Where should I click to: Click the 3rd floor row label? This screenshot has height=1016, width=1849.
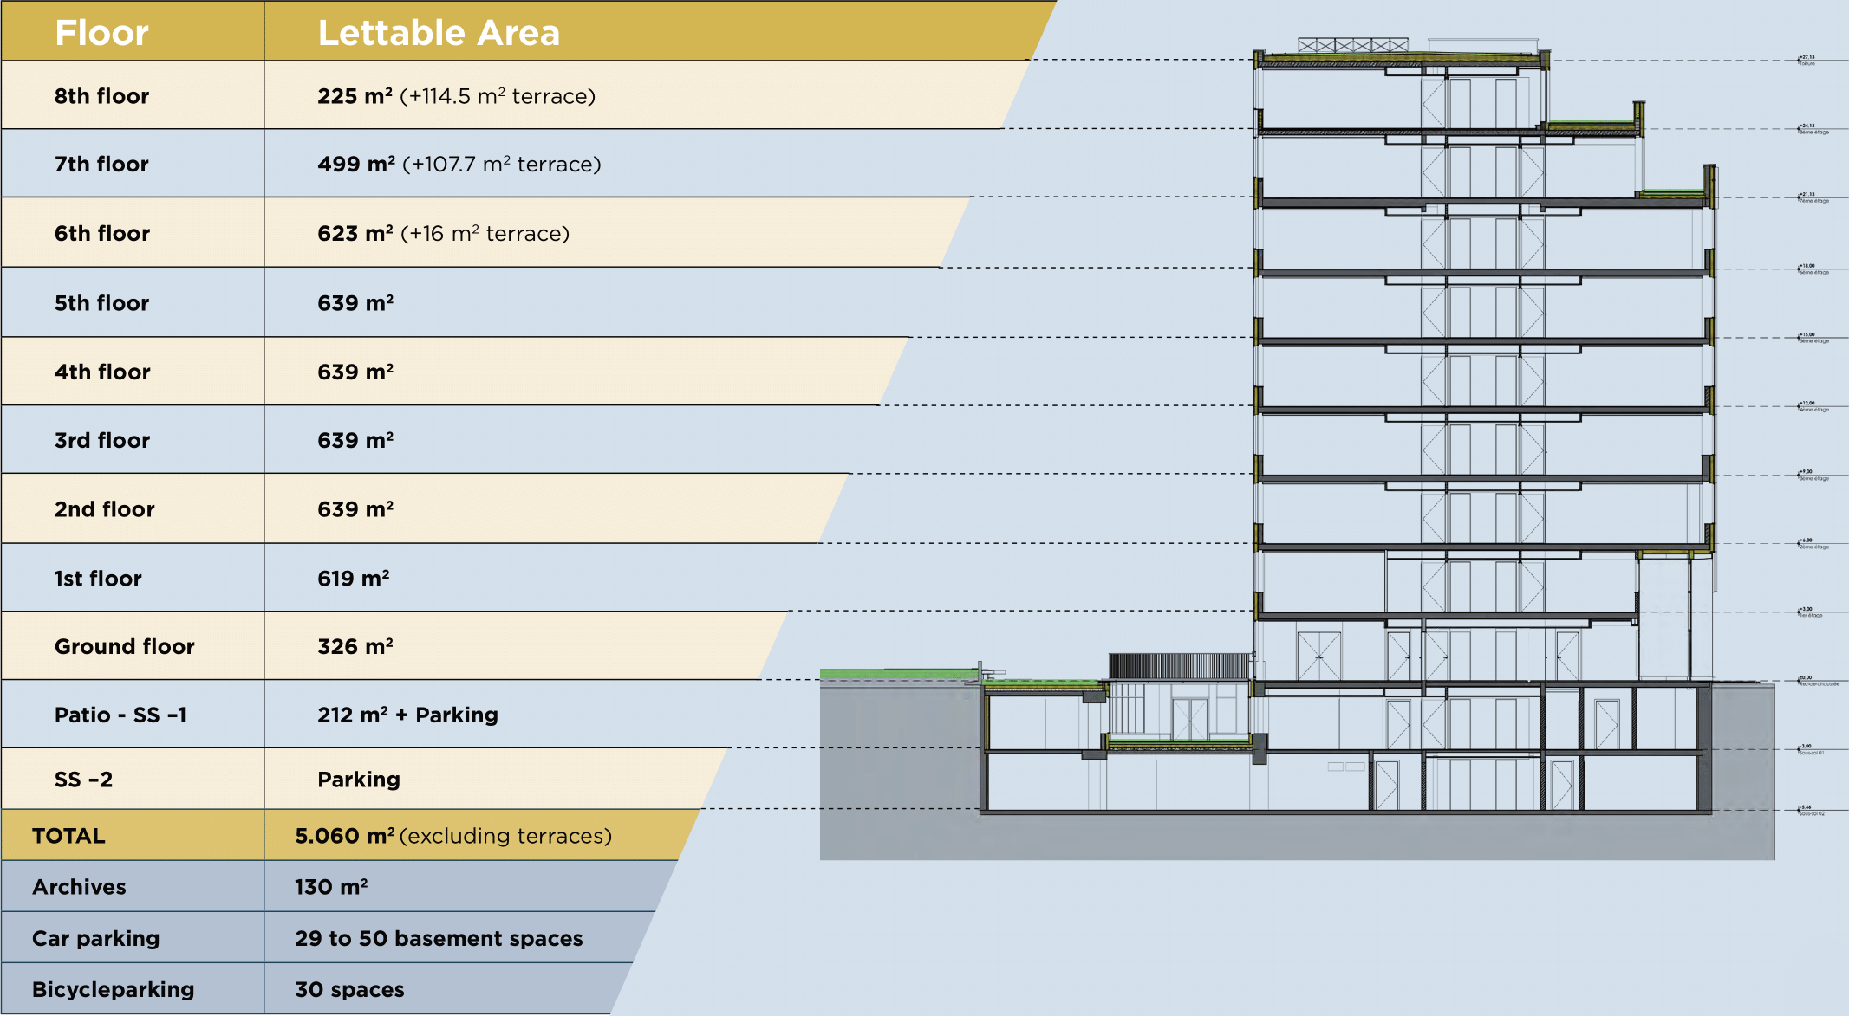pyautogui.click(x=102, y=441)
